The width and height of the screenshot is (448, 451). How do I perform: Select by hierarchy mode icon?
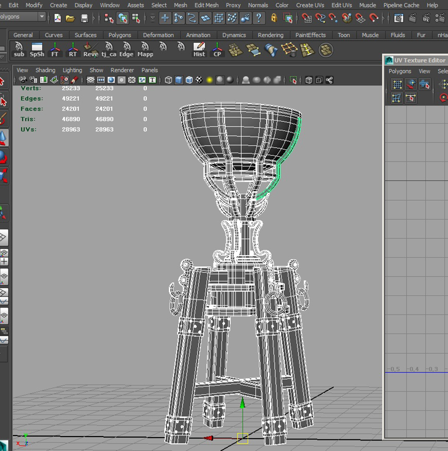coord(109,18)
